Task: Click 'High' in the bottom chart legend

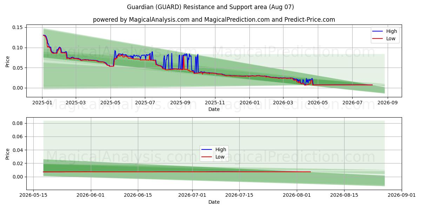Action: (x=221, y=149)
